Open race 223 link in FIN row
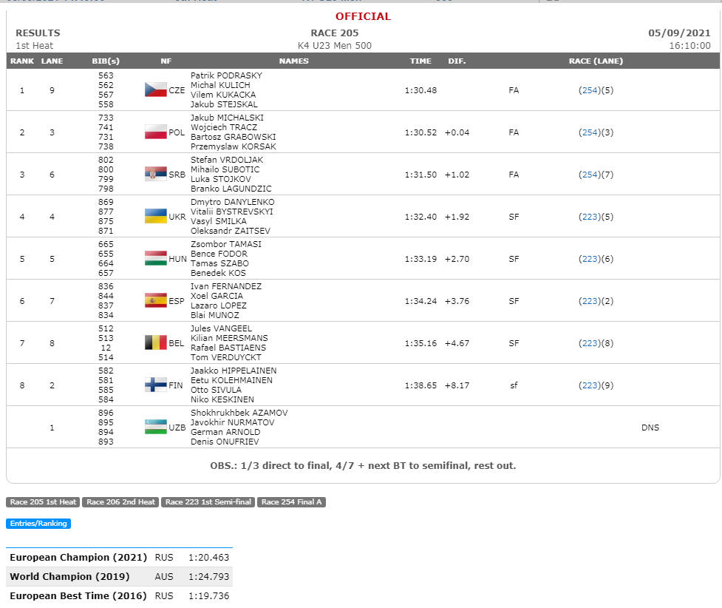 (590, 386)
